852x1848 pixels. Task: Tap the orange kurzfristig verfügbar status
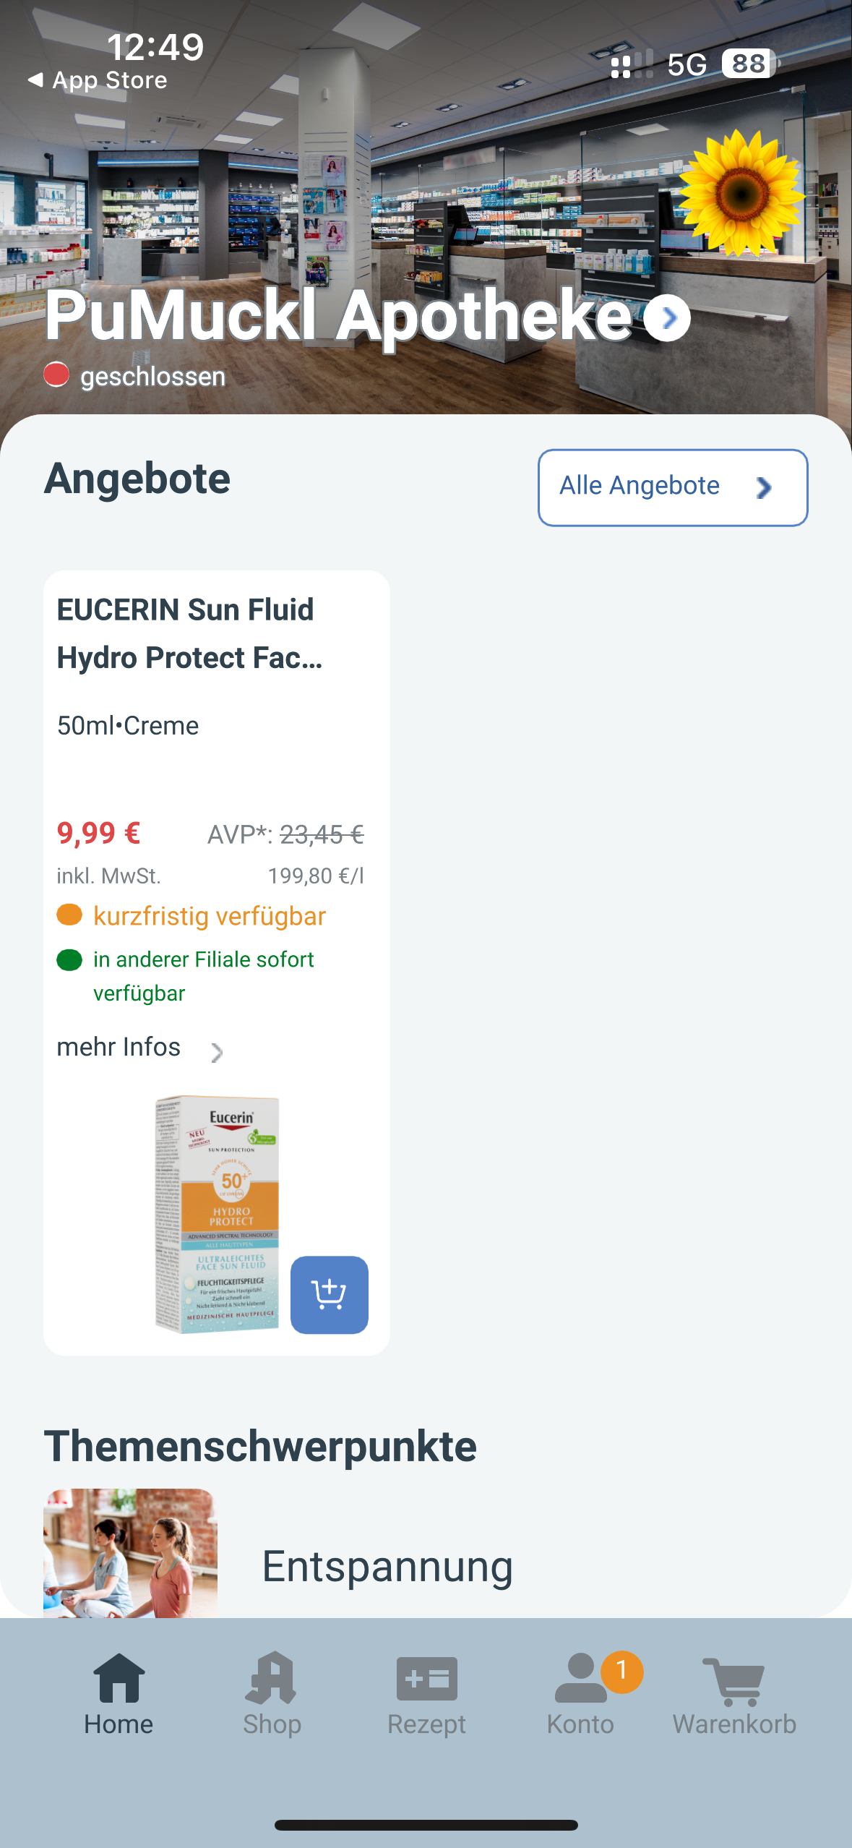point(210,916)
